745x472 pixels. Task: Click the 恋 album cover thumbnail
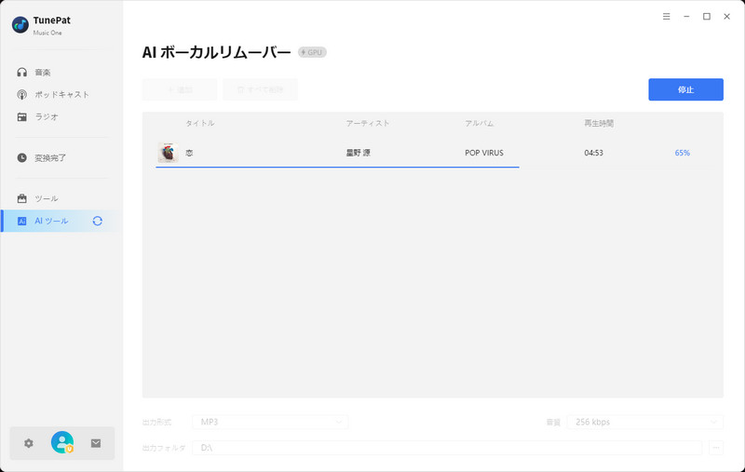168,153
